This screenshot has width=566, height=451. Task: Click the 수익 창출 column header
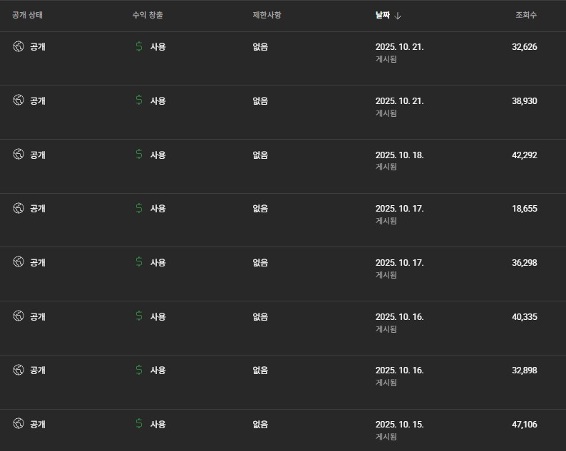click(148, 15)
